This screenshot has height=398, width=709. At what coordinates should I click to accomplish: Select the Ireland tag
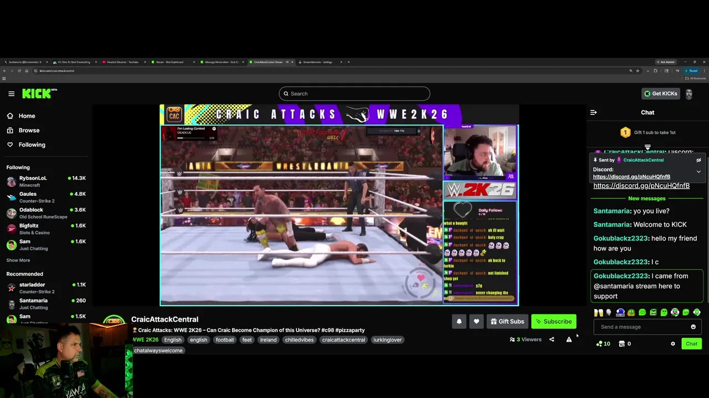(268, 339)
